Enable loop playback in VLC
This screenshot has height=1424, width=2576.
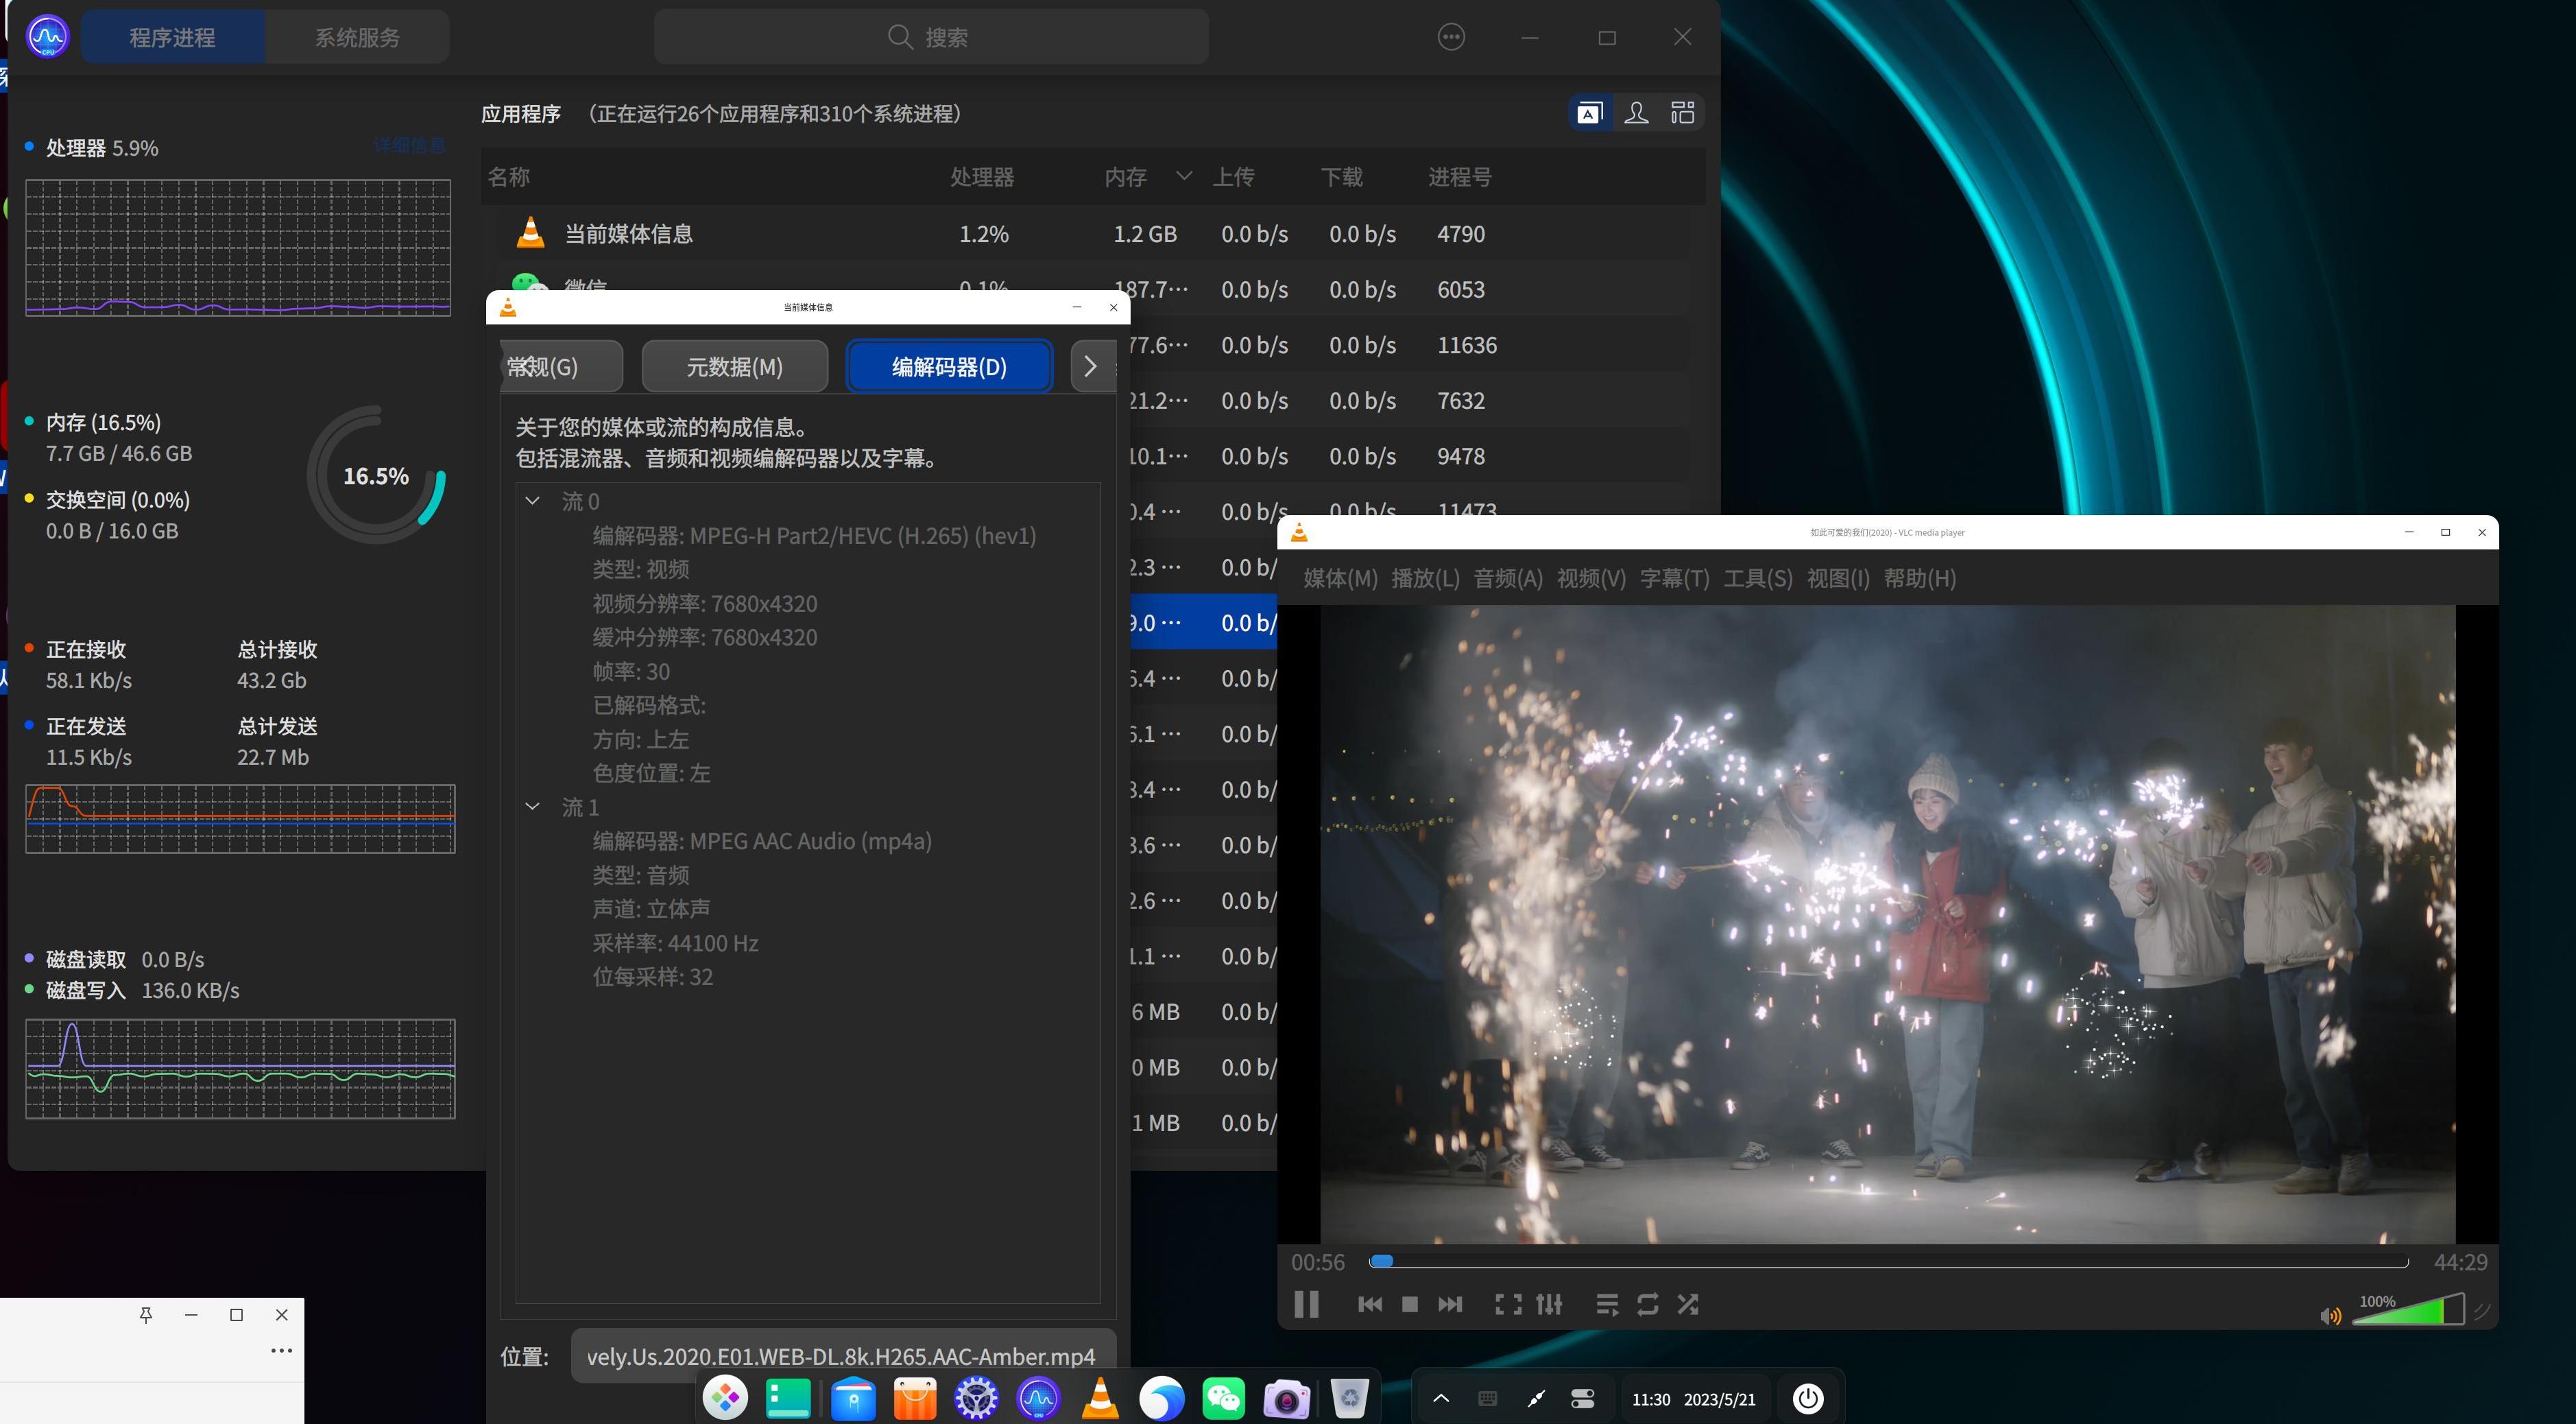[x=1647, y=1304]
